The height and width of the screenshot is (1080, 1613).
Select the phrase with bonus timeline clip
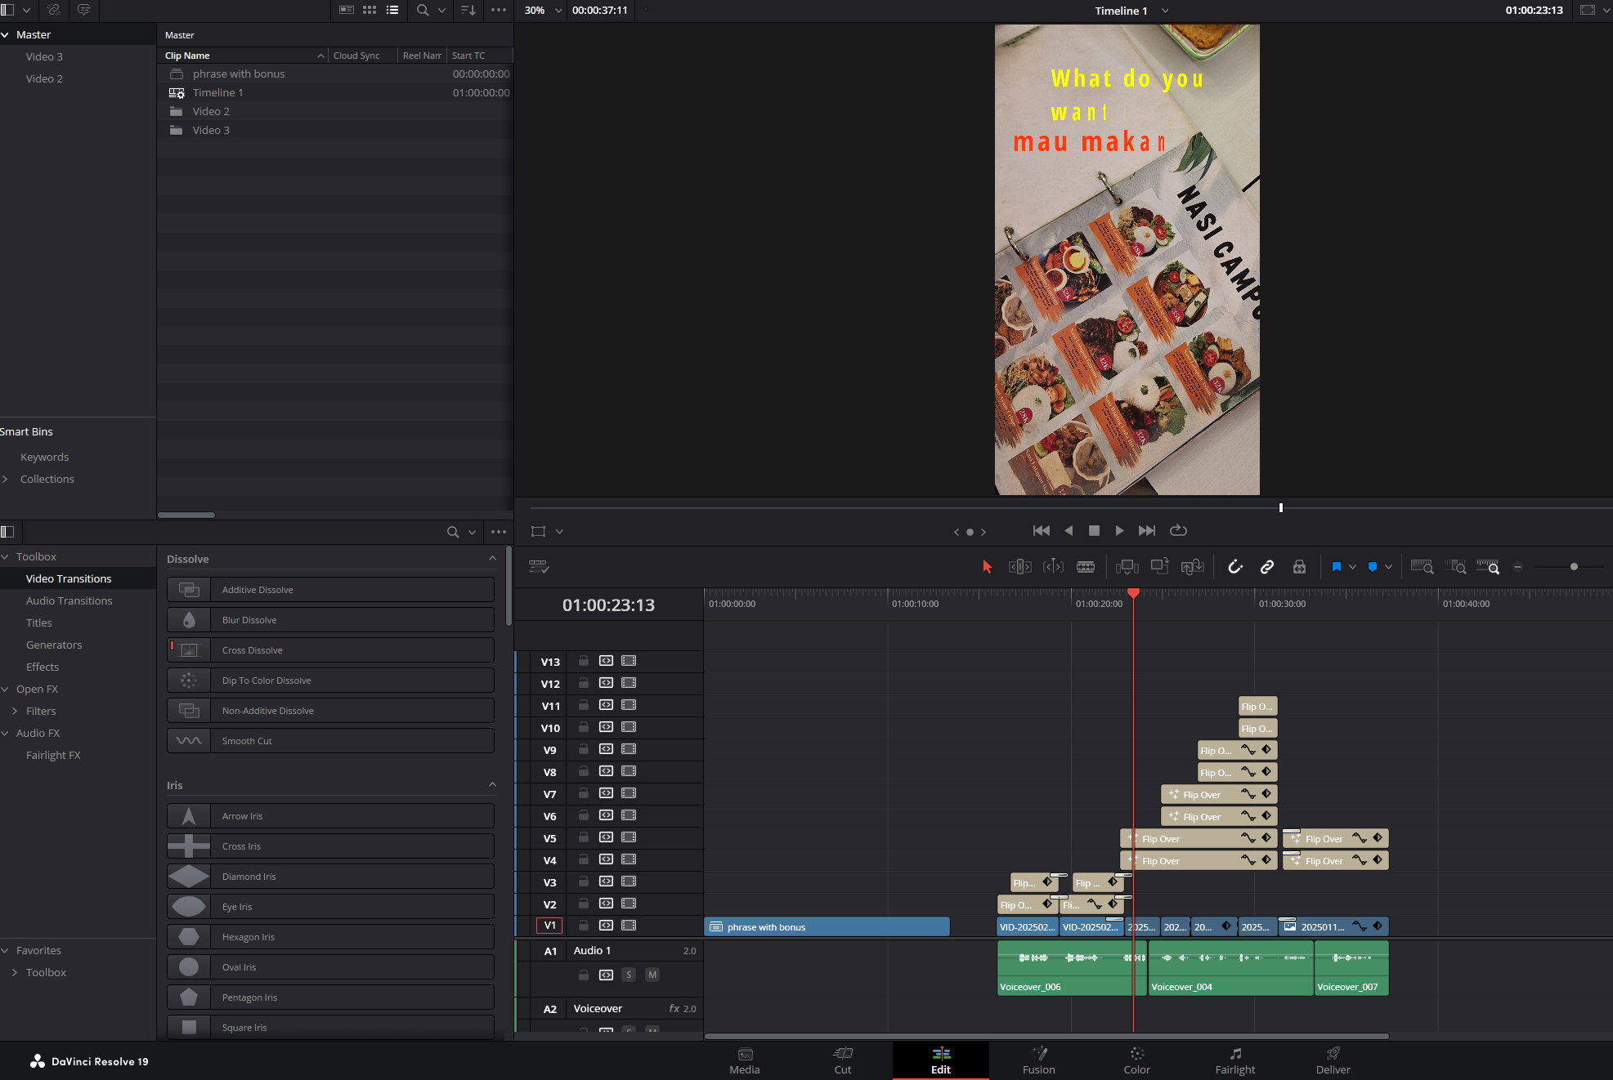pyautogui.click(x=827, y=926)
